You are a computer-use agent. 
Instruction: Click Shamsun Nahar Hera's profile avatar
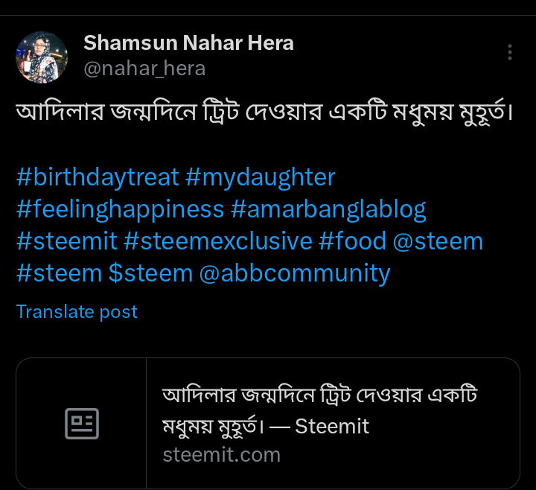42,57
